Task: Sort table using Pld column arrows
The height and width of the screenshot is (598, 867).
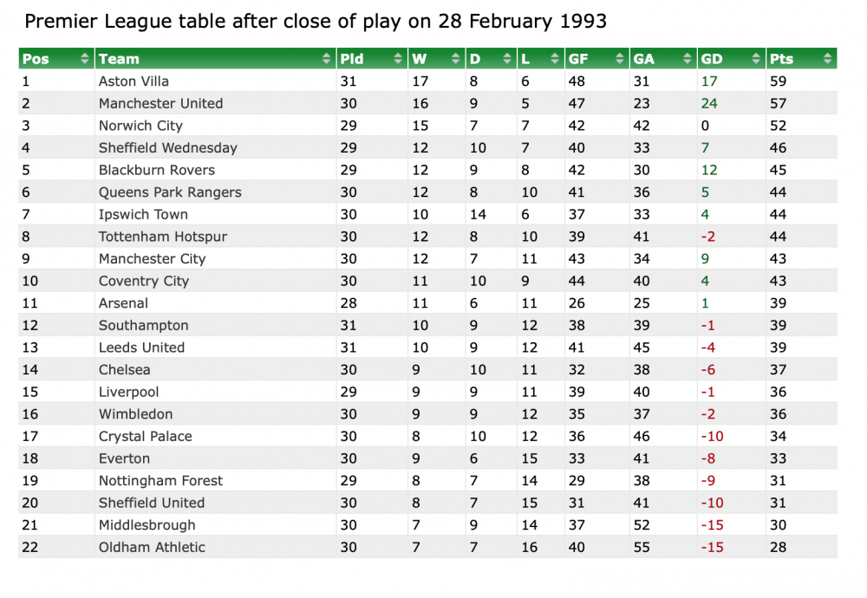Action: pyautogui.click(x=398, y=59)
